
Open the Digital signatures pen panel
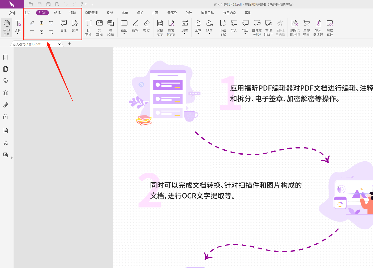tap(5, 143)
